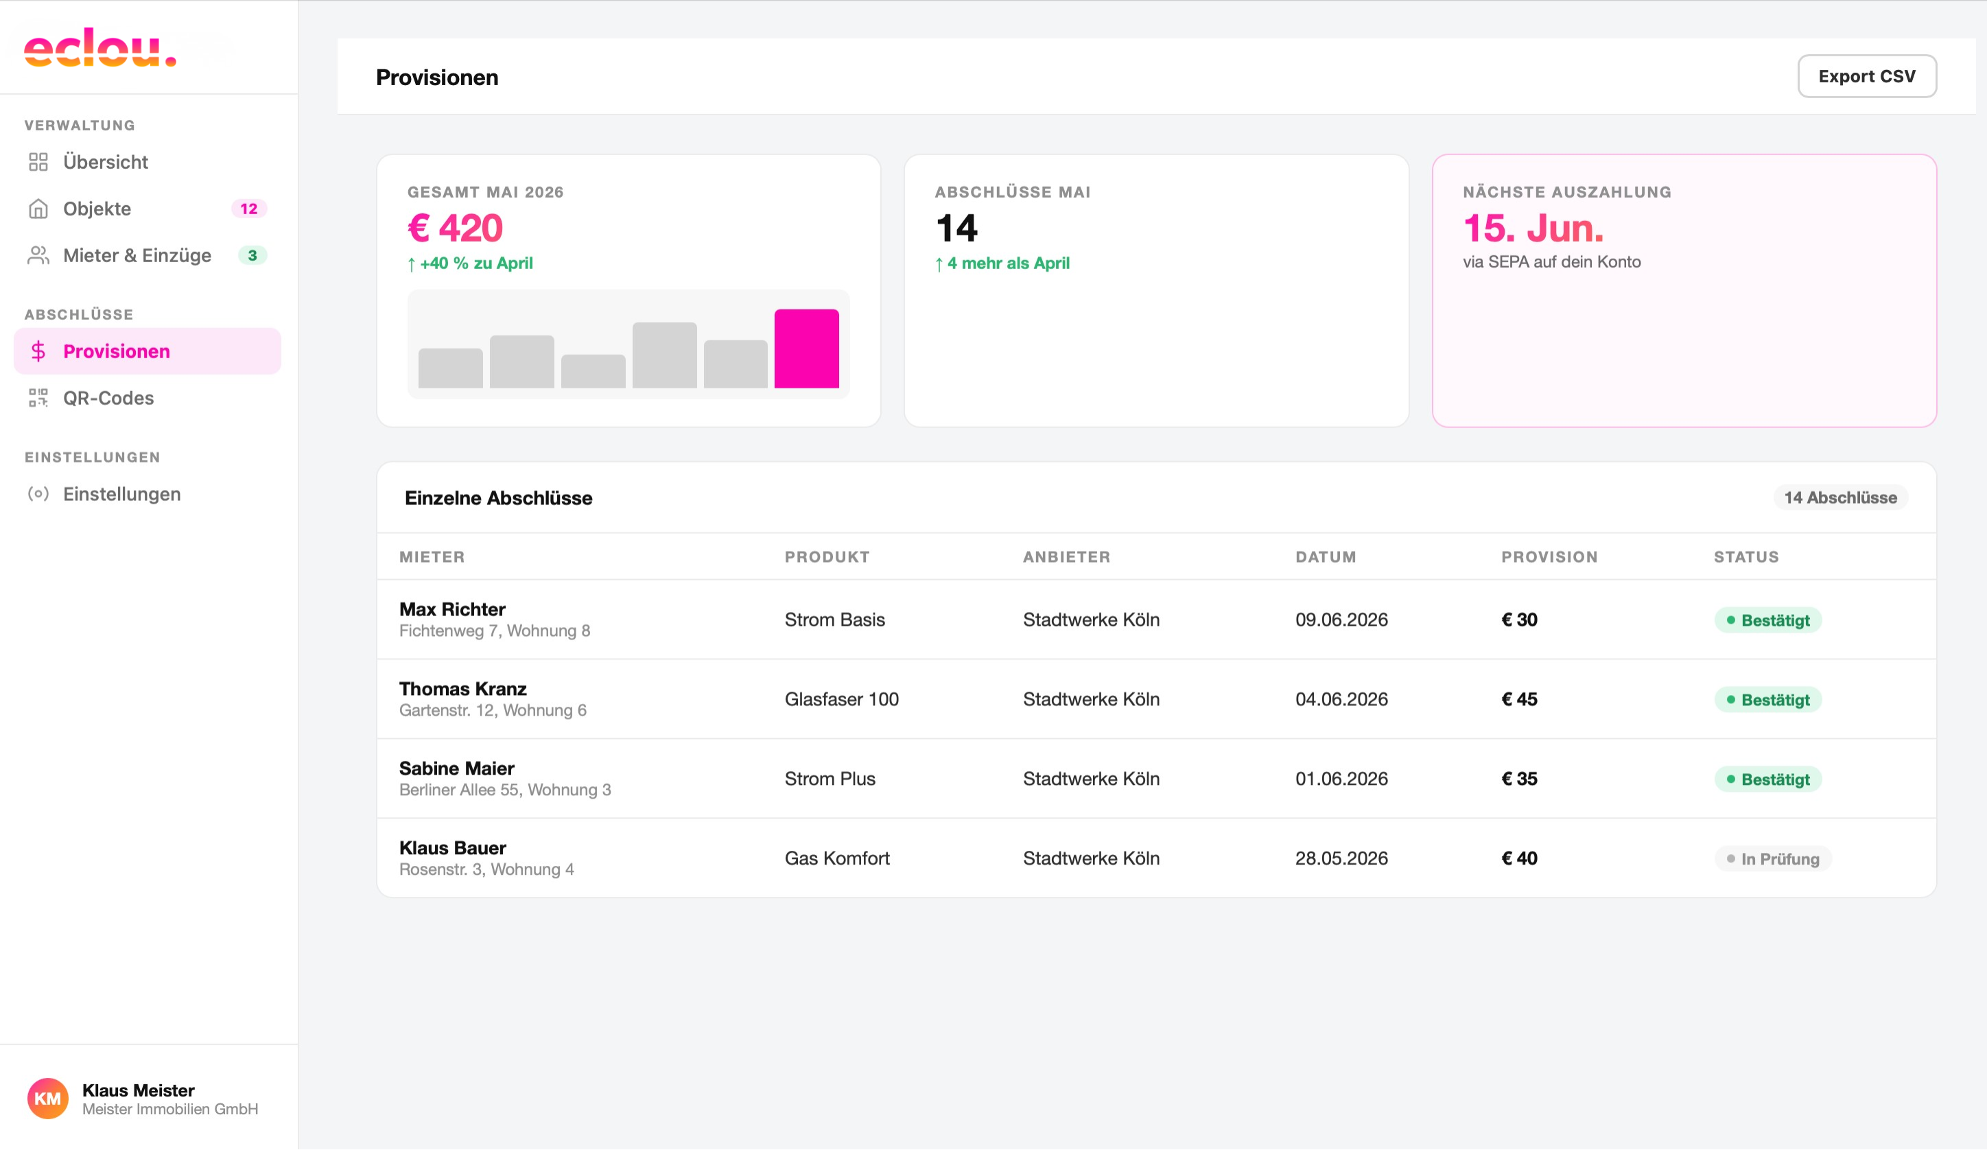Click the Klaus Meister profile name

[138, 1090]
